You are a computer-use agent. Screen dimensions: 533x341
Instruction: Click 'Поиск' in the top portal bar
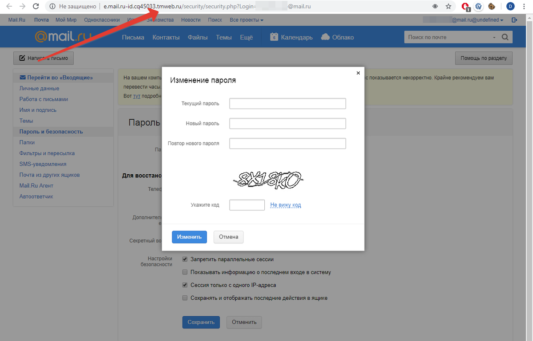coord(215,20)
